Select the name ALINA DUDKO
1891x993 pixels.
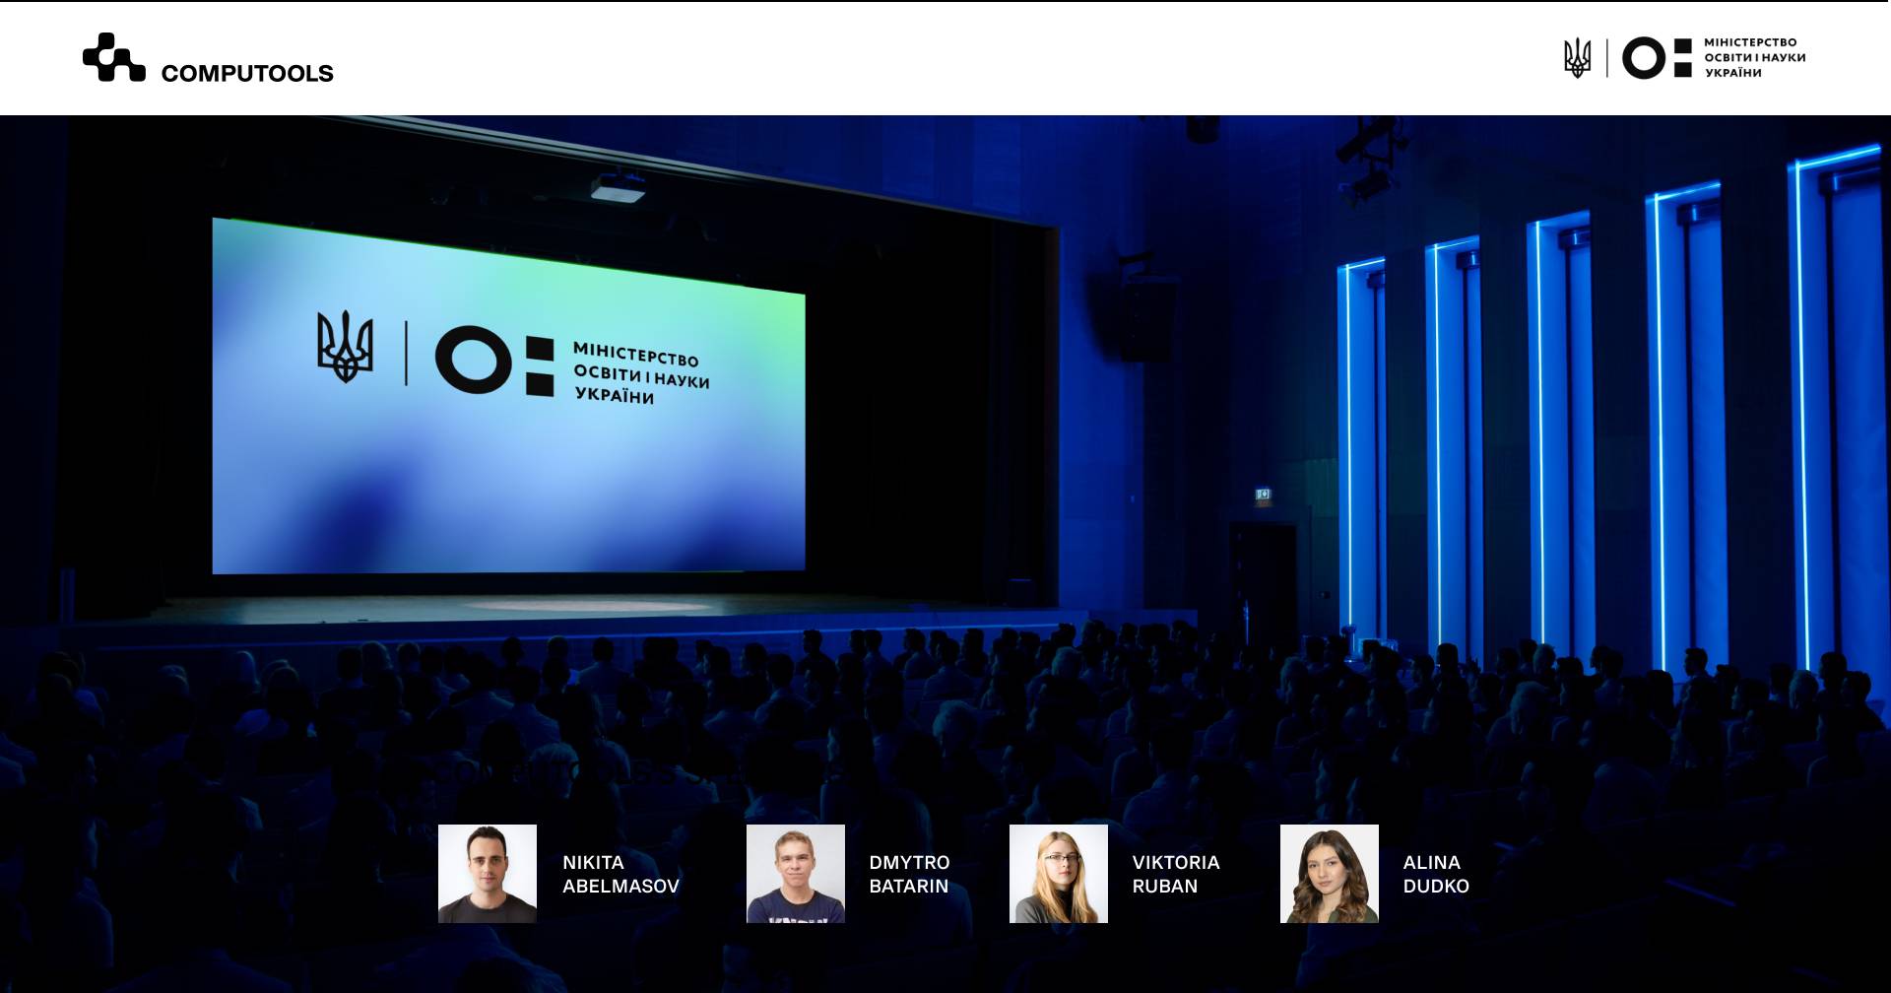pyautogui.click(x=1436, y=874)
